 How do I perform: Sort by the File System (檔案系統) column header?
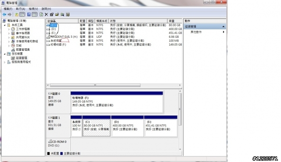[101, 21]
